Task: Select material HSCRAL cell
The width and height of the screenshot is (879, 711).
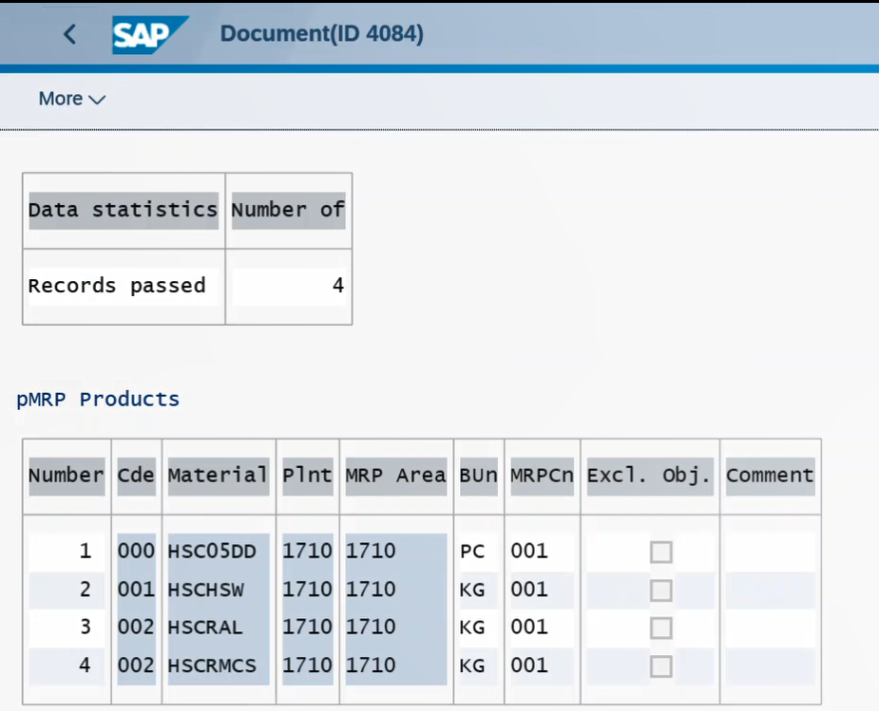Action: coord(218,627)
